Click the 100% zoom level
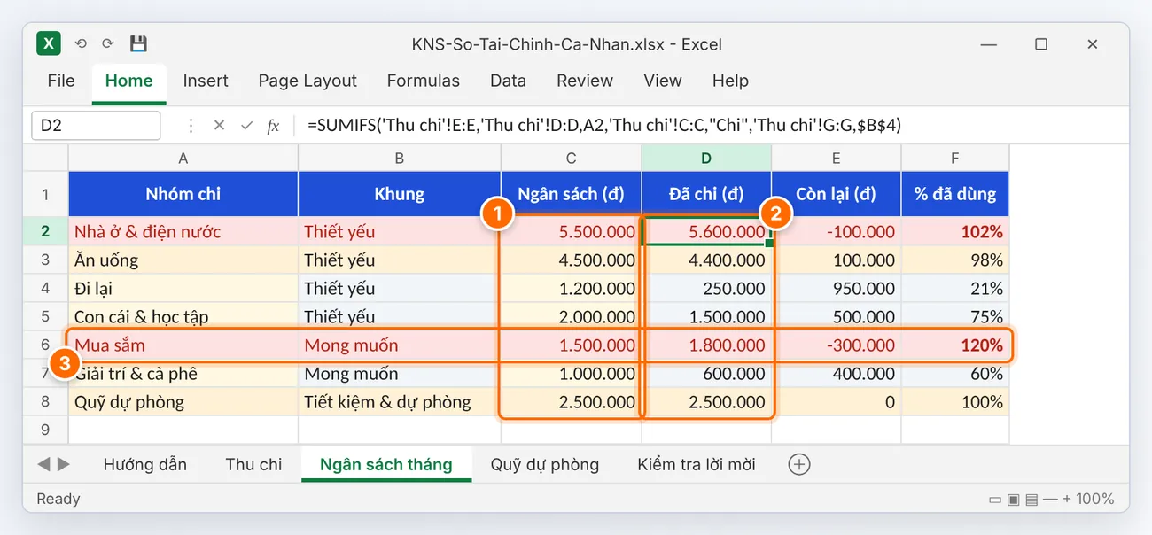This screenshot has height=535, width=1152. pos(1094,500)
